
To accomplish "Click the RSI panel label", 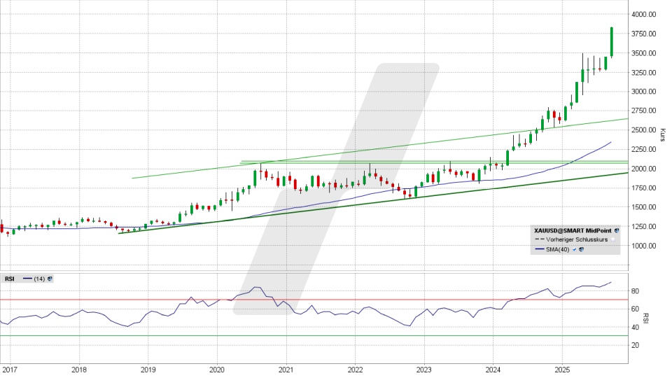I will (10, 279).
